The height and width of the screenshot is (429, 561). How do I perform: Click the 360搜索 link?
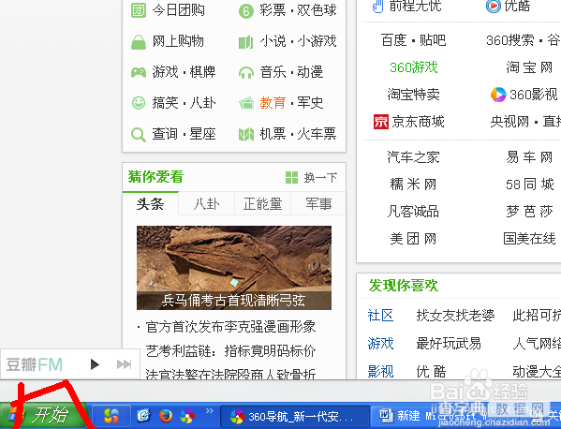510,40
